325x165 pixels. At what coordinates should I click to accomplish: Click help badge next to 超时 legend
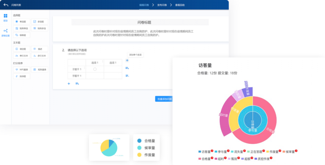(x=225, y=158)
